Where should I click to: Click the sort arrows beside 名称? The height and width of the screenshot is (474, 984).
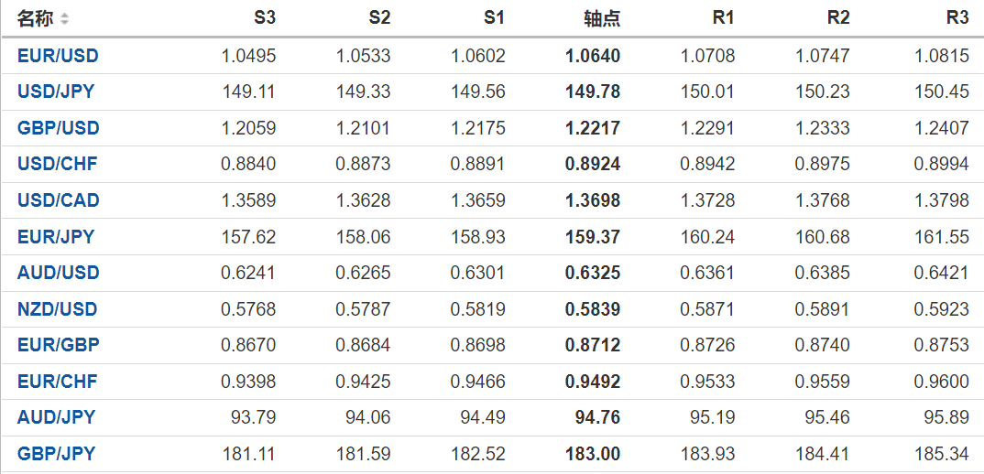tap(64, 19)
